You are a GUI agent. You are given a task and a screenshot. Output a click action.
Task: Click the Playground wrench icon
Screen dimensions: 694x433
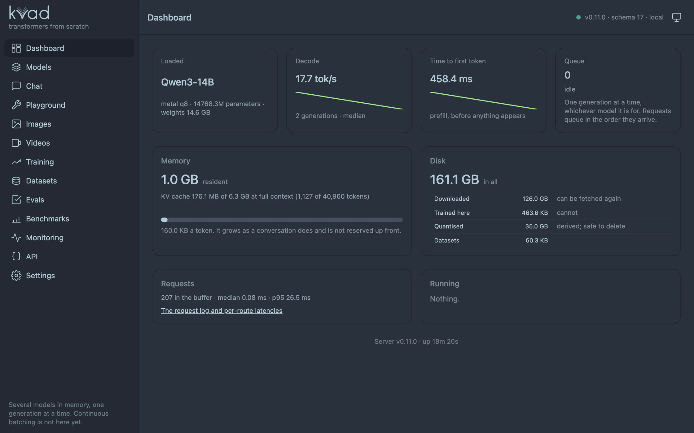pyautogui.click(x=16, y=105)
